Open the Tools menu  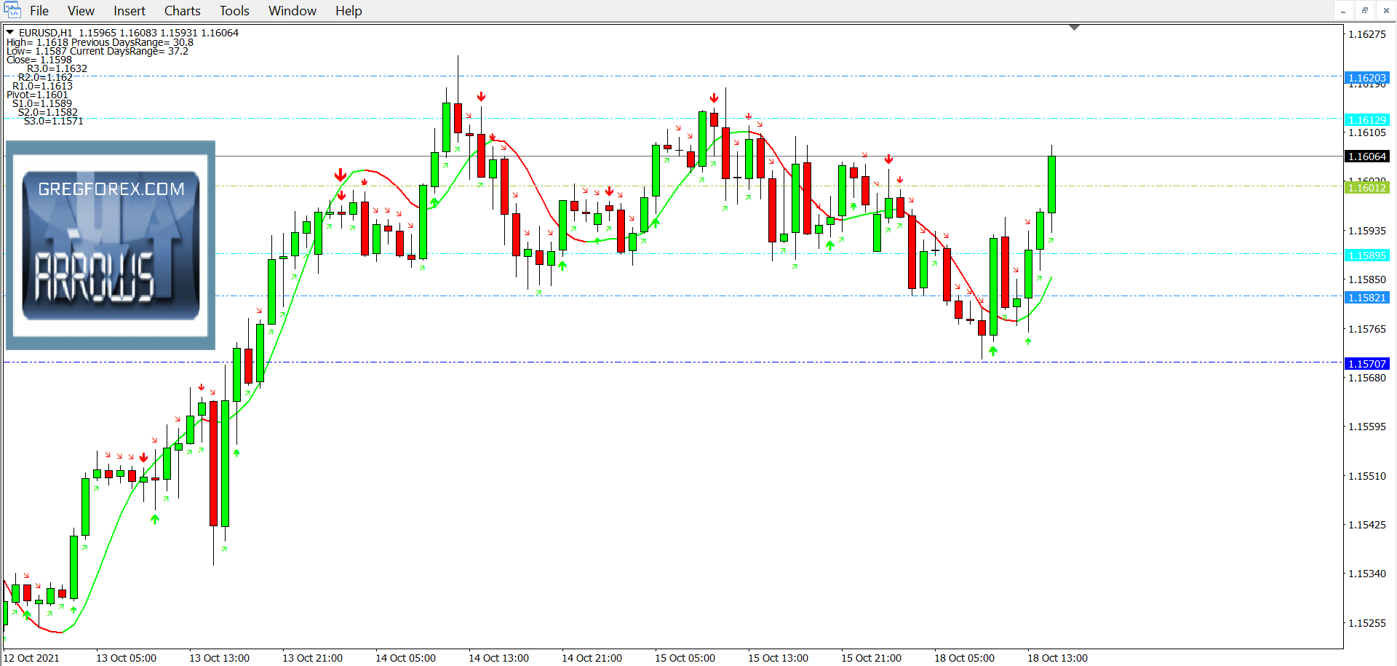click(234, 11)
